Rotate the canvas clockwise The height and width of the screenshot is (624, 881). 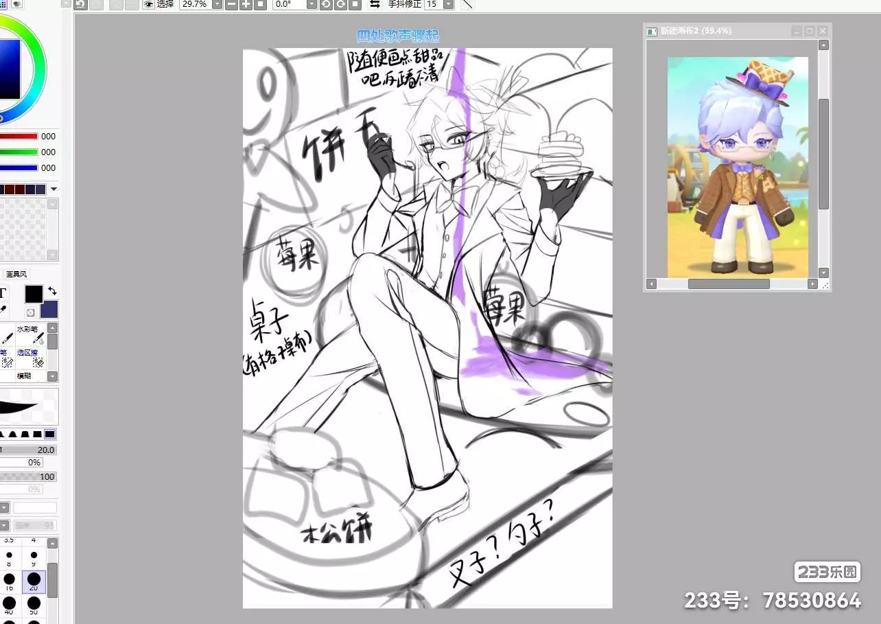(x=340, y=4)
